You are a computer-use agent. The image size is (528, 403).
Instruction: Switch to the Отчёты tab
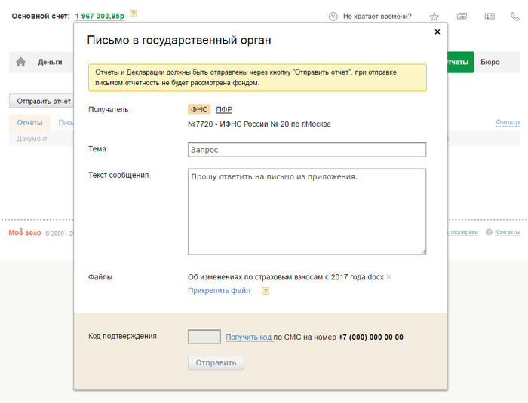click(x=29, y=122)
